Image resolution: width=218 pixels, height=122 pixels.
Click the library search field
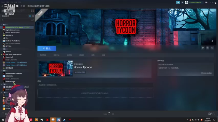point(16,20)
